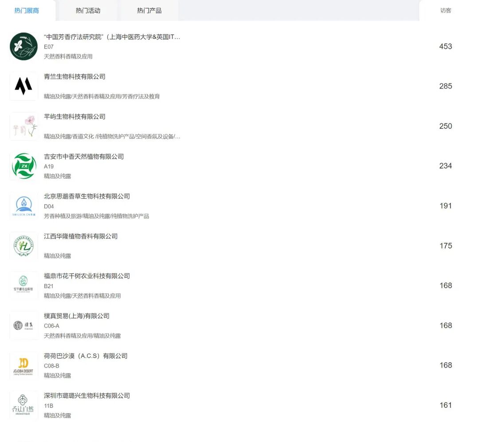The width and height of the screenshot is (479, 442).
Task: Open 深圳市璐璐兴生物科技有限公司 title
Action: pos(87,396)
